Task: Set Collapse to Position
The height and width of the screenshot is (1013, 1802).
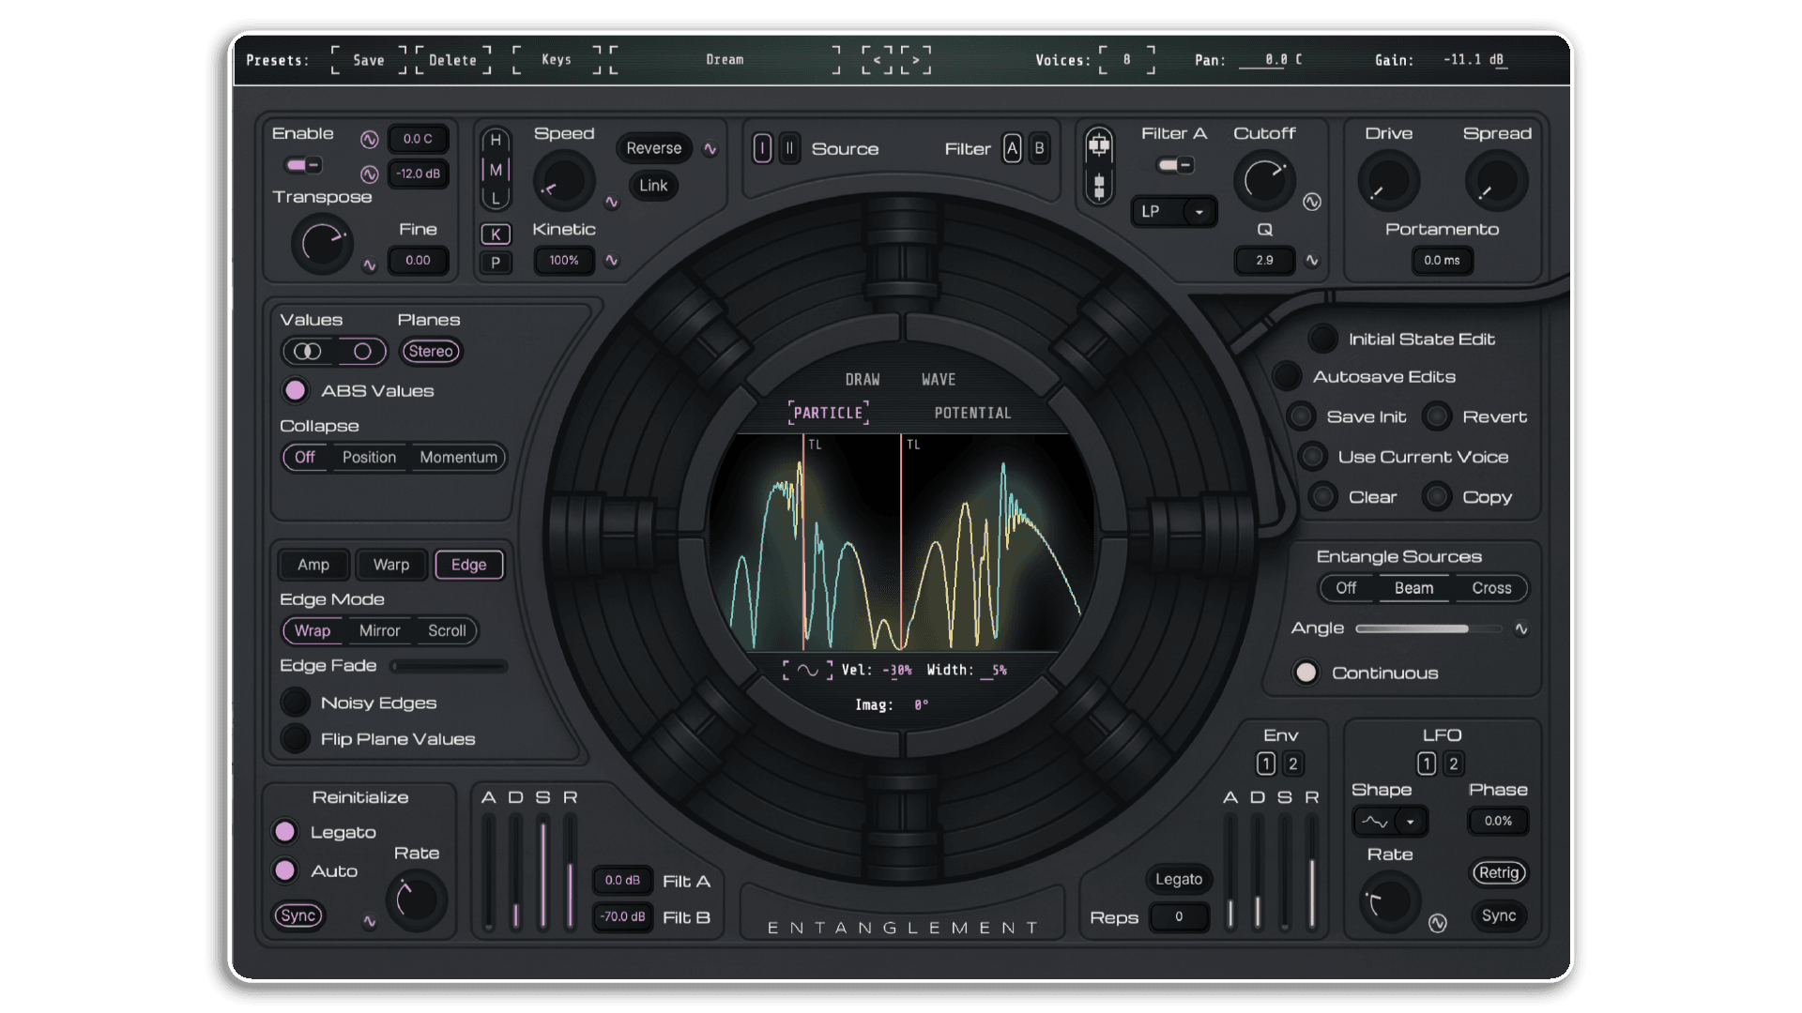Action: (x=369, y=458)
